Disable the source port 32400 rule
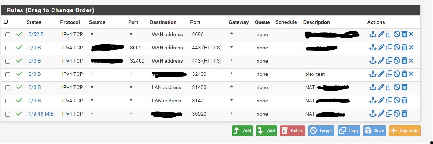The width and height of the screenshot is (433, 144). pyautogui.click(x=397, y=61)
